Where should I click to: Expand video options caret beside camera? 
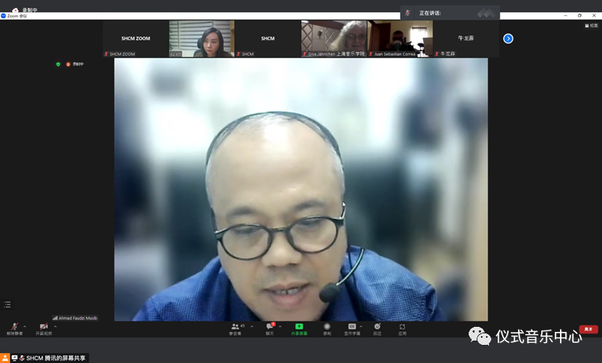pyautogui.click(x=55, y=326)
